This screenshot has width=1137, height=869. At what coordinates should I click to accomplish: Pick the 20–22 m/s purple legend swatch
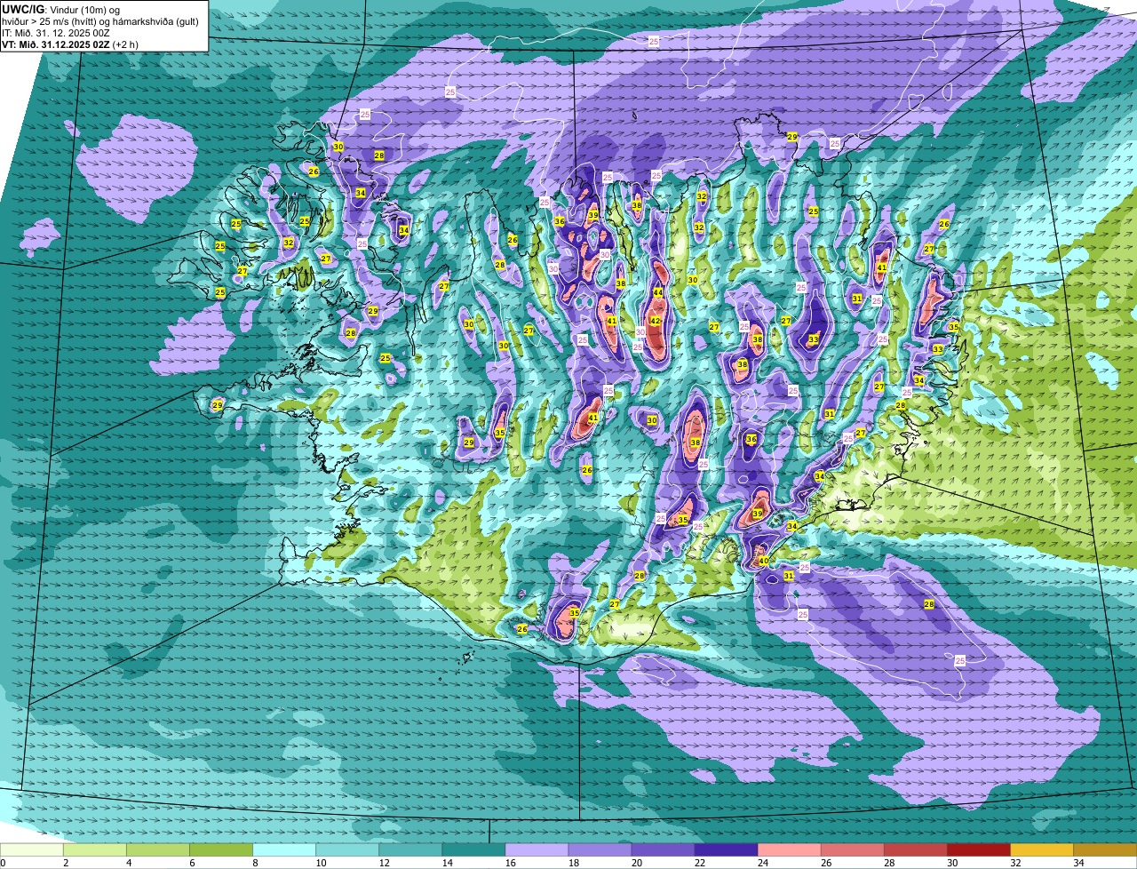pos(663,850)
